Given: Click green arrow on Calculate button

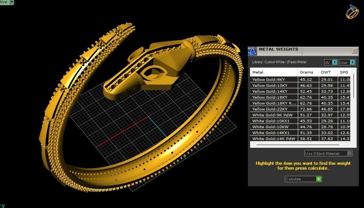Looking at the screenshot, I should [x=319, y=179].
